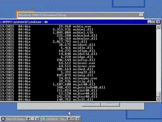The height and width of the screenshot is (122, 162).
Task: Select the mshtml.dll file entry
Action: click(83, 29)
